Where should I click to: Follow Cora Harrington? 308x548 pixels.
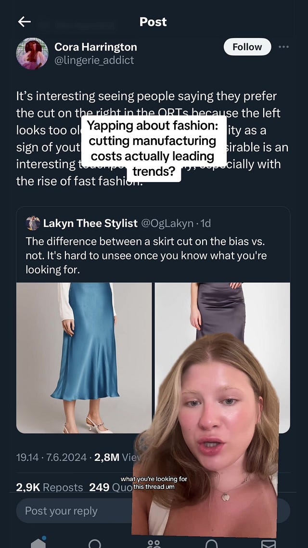247,47
